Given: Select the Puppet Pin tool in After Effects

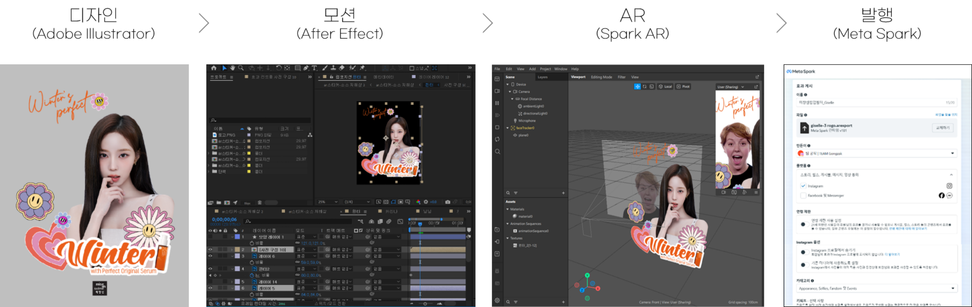Looking at the screenshot, I should 362,68.
